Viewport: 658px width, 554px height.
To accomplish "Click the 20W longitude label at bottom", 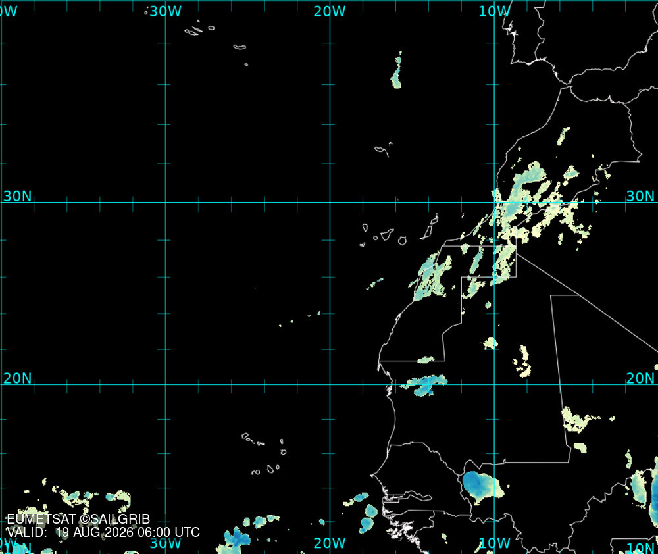I will coord(330,543).
